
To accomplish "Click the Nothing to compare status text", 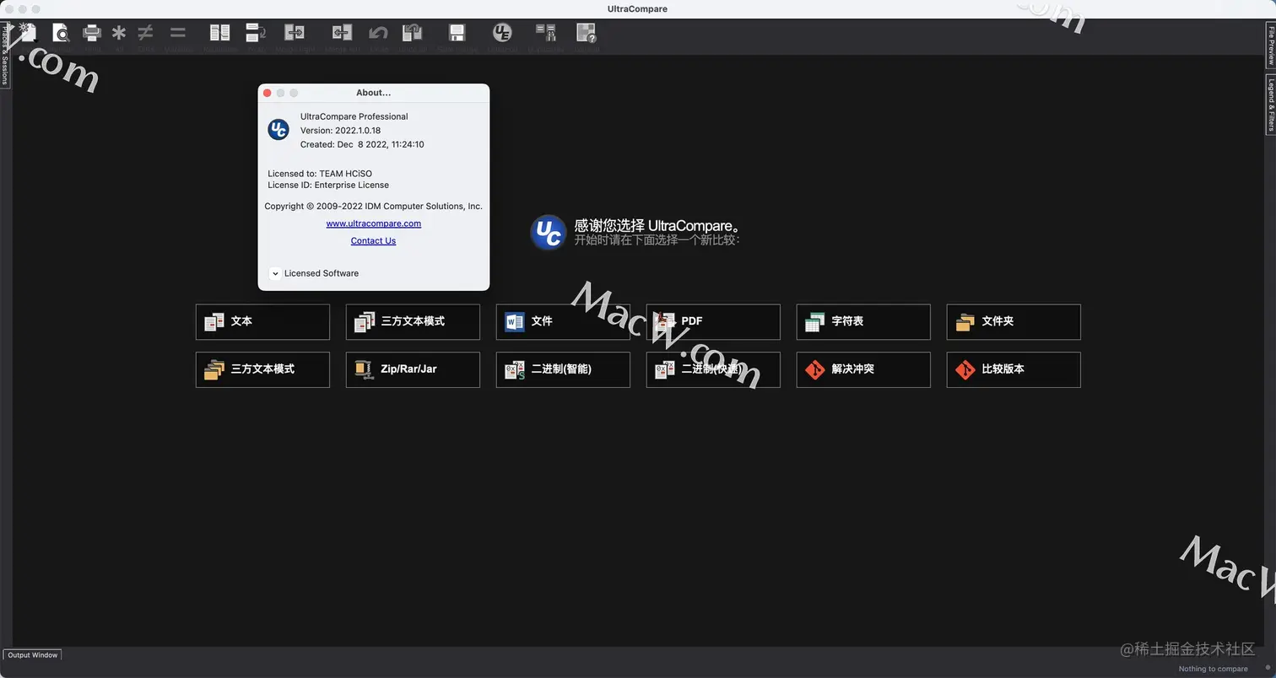I will click(1213, 669).
